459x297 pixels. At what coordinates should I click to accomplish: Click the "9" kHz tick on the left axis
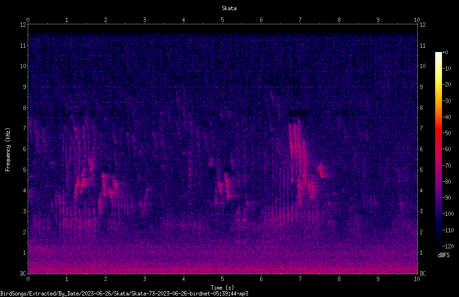tap(25, 87)
